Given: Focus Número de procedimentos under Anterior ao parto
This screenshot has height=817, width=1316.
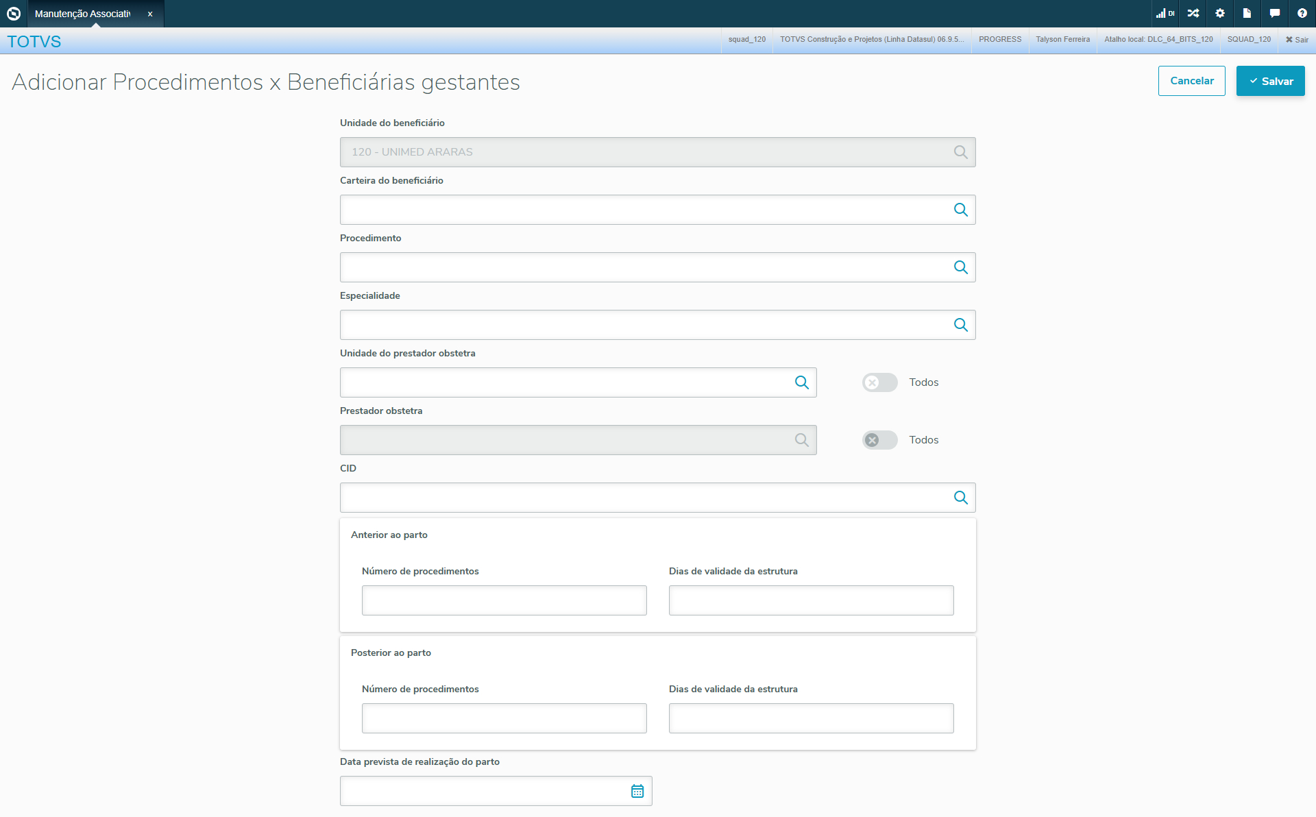Looking at the screenshot, I should point(504,600).
